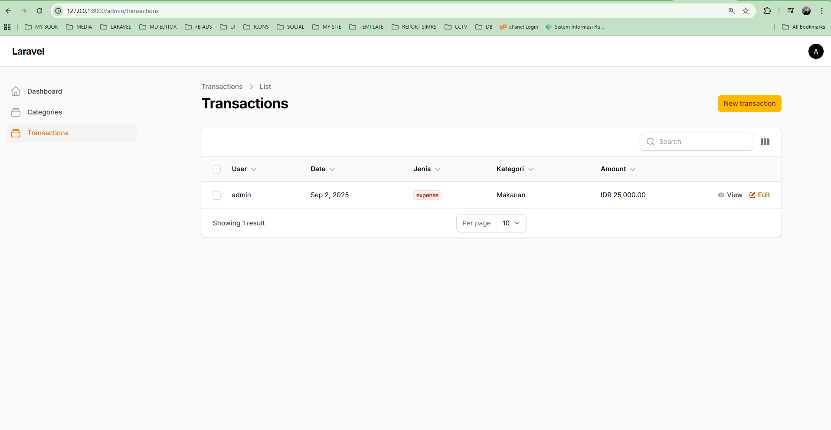This screenshot has height=430, width=831.
Task: Click the Transactions breadcrumb link
Action: [222, 87]
